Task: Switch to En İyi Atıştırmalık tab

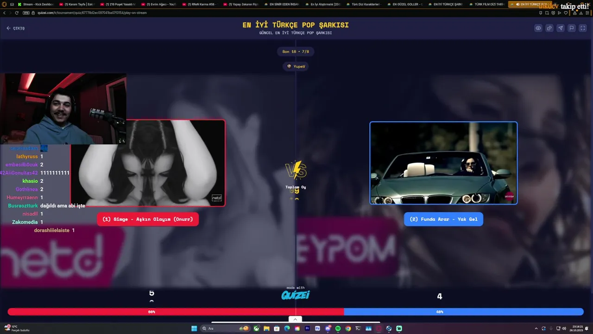Action: [322, 4]
